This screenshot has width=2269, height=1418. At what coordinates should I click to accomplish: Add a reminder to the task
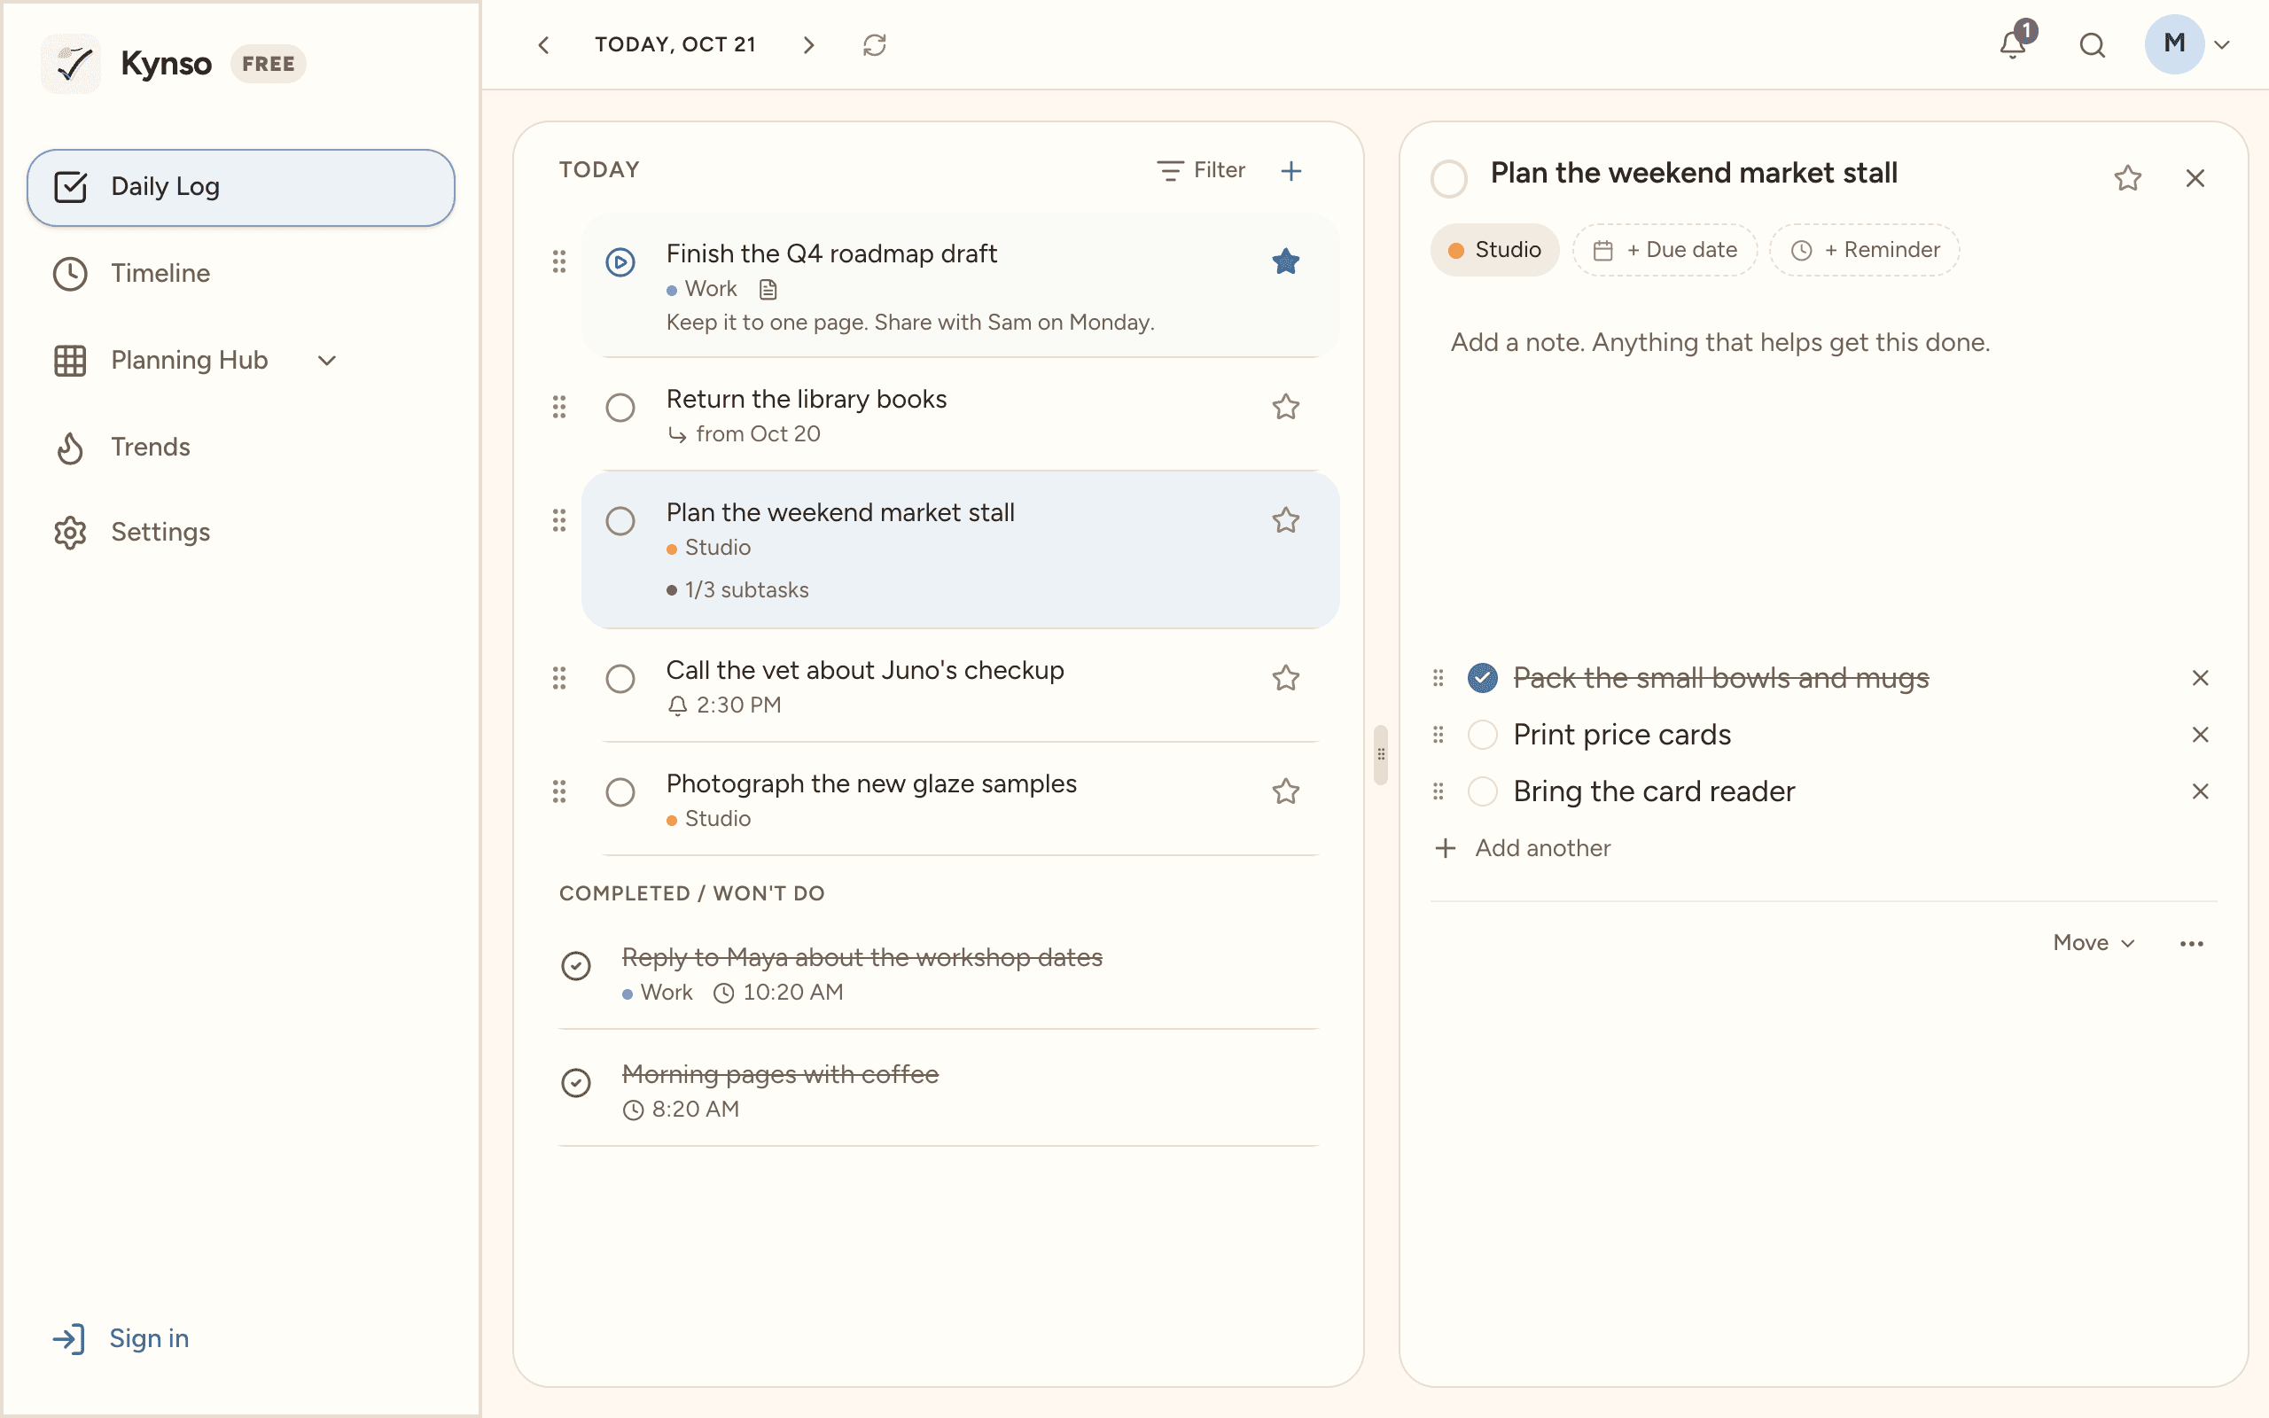pyautogui.click(x=1864, y=251)
